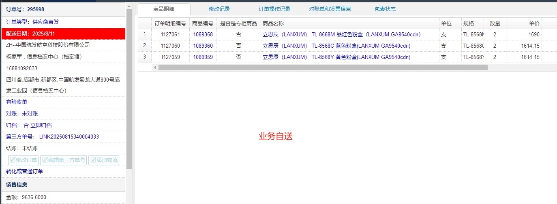Select the 包裹状态 tab
The width and height of the screenshot is (557, 204).
pos(385,9)
